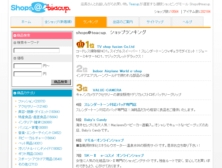Image resolution: width=222 pixels, height=168 pixels.
Task: Open スレンダートーン対応パッド専門店 link
Action: [x=110, y=105]
